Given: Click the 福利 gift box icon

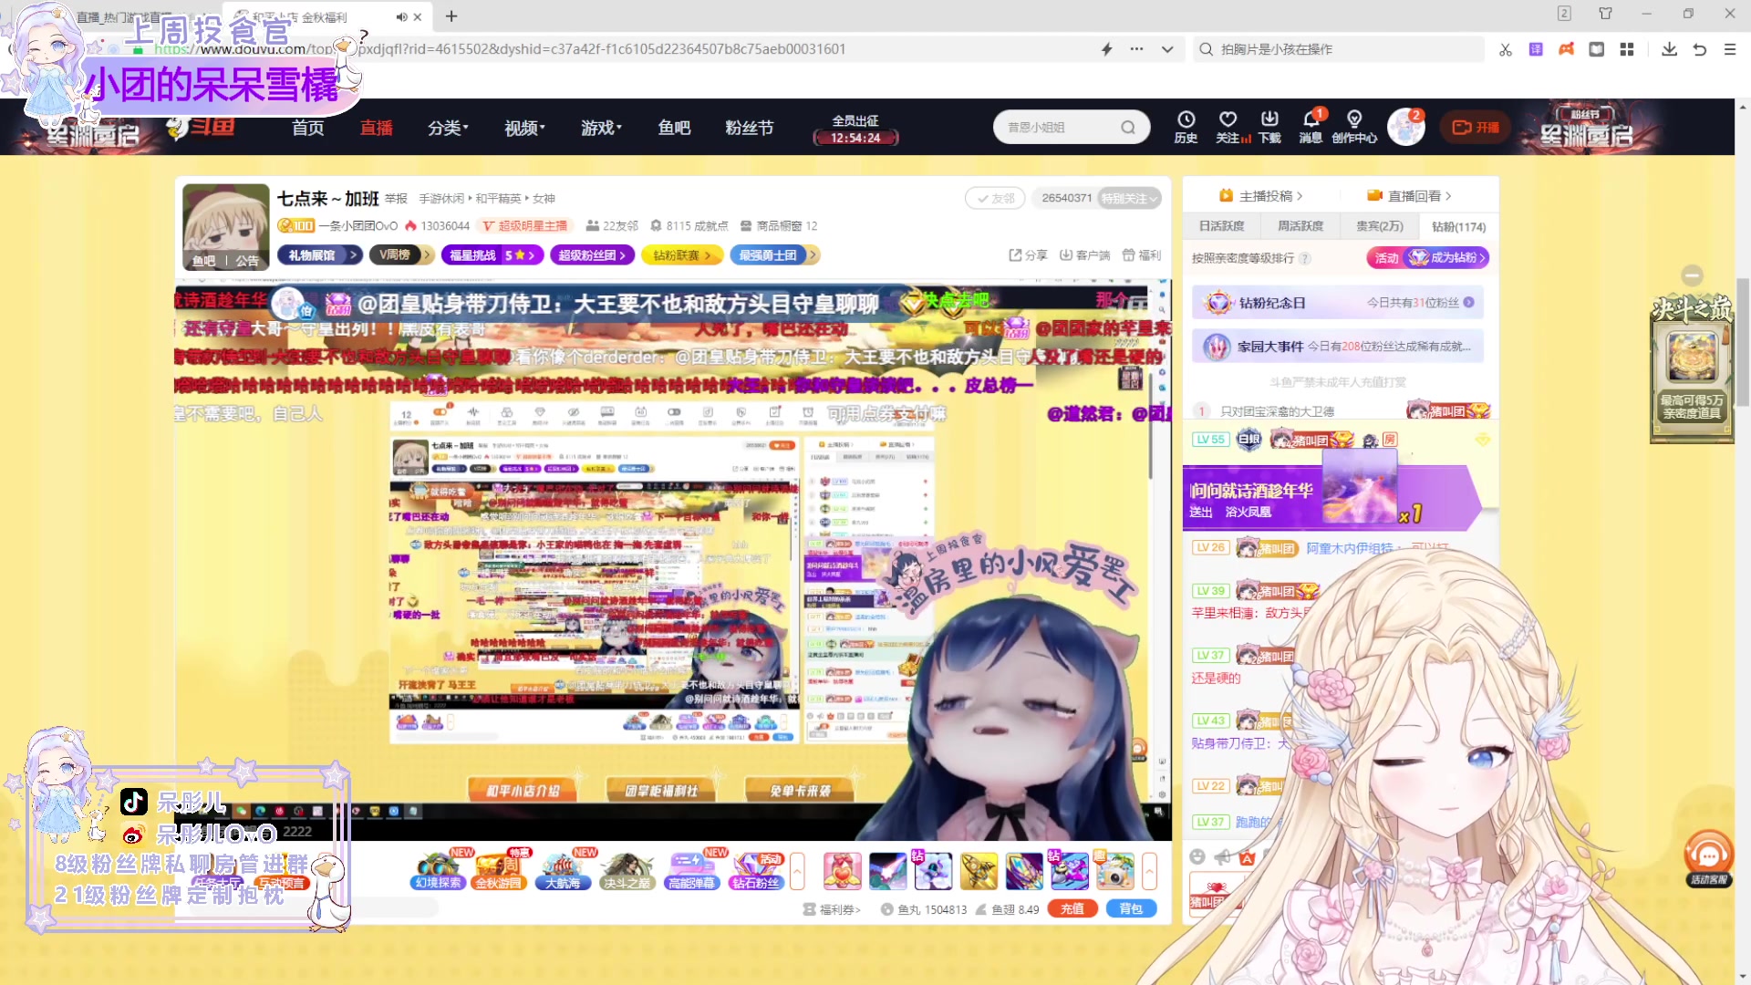Looking at the screenshot, I should coord(1141,255).
